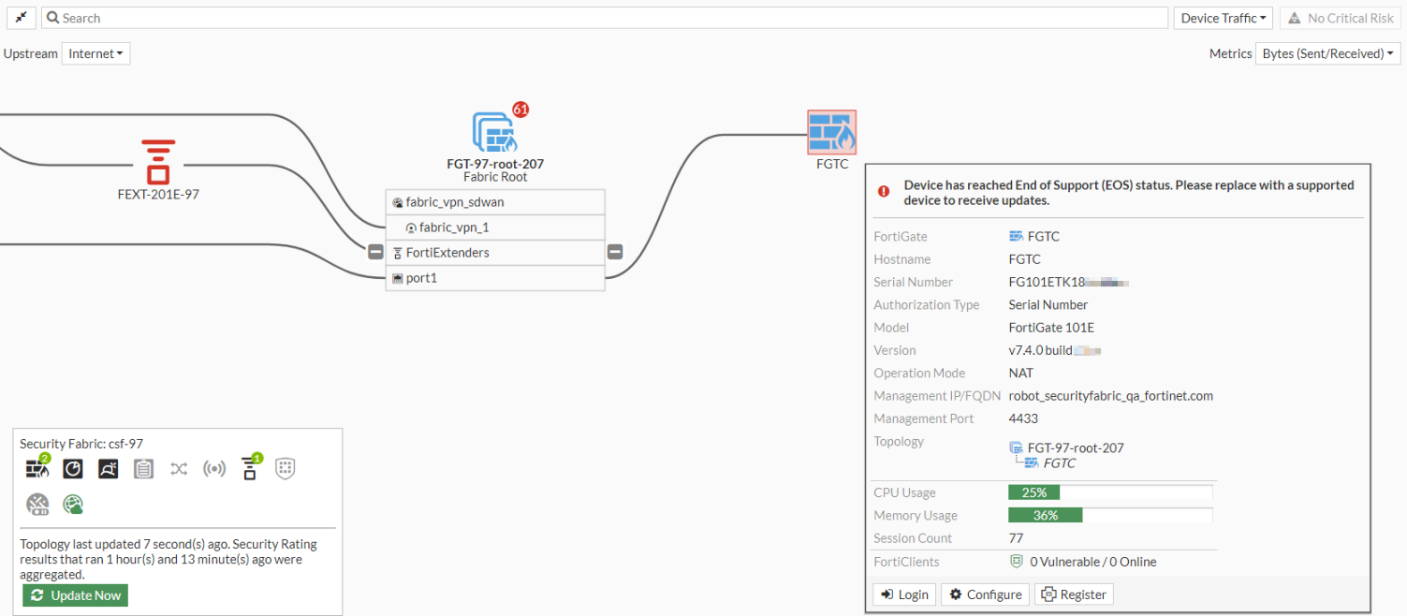1407x616 pixels.
Task: Click the Memory Usage 36% bar
Action: (1110, 515)
